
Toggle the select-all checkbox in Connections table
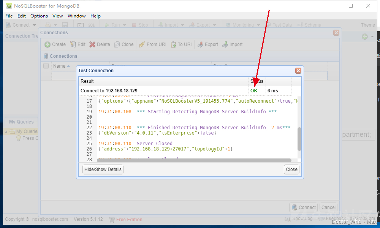(x=46, y=66)
